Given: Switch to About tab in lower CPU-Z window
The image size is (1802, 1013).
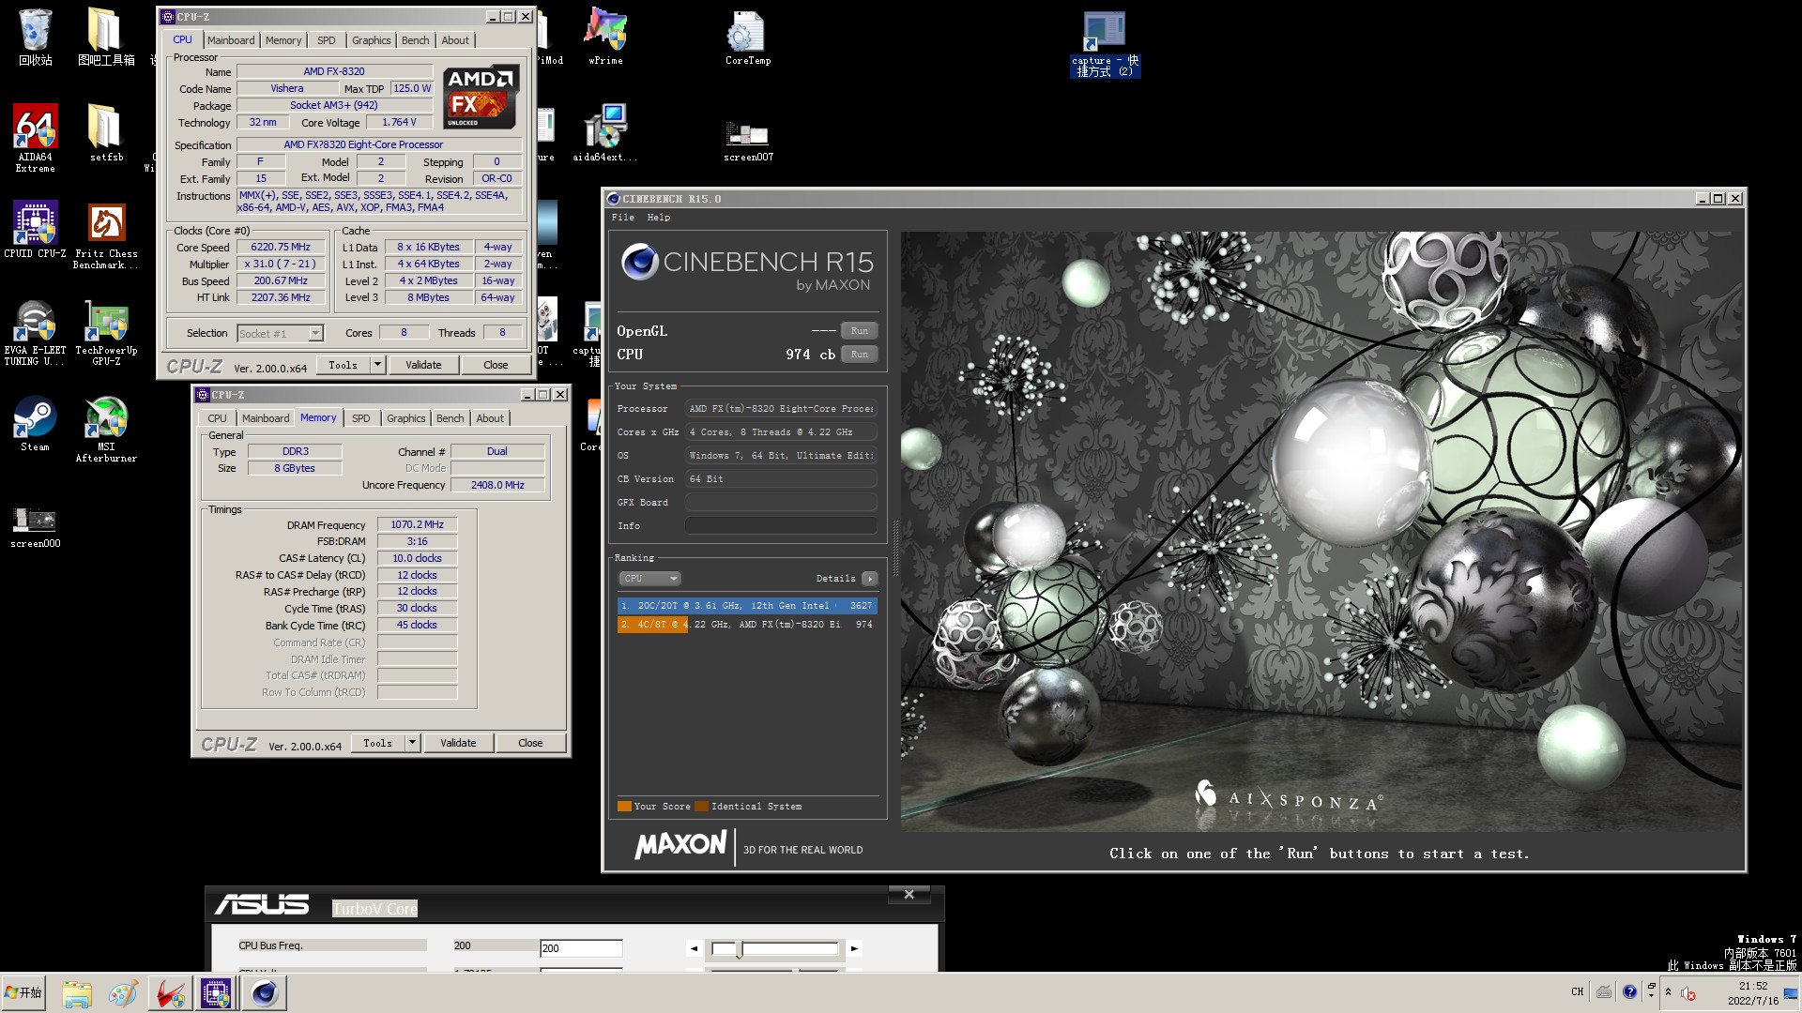Looking at the screenshot, I should coord(490,418).
